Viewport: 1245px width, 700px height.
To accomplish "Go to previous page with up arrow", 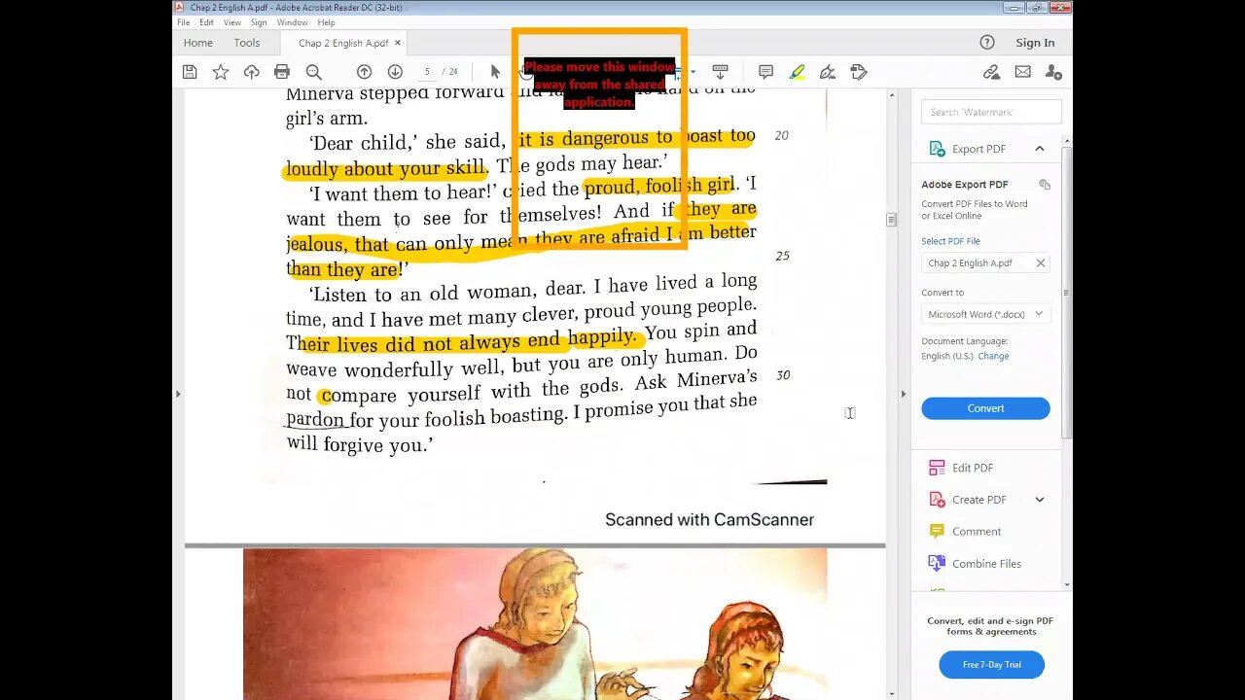I will click(x=364, y=72).
